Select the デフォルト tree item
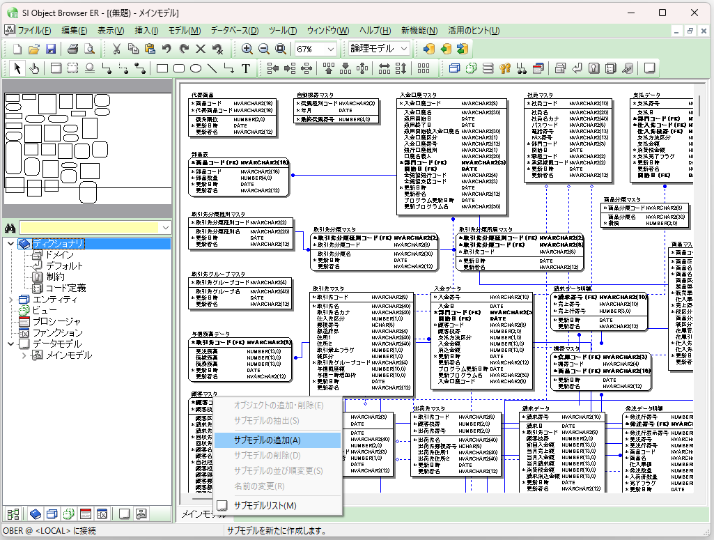The width and height of the screenshot is (714, 540). pos(64,266)
